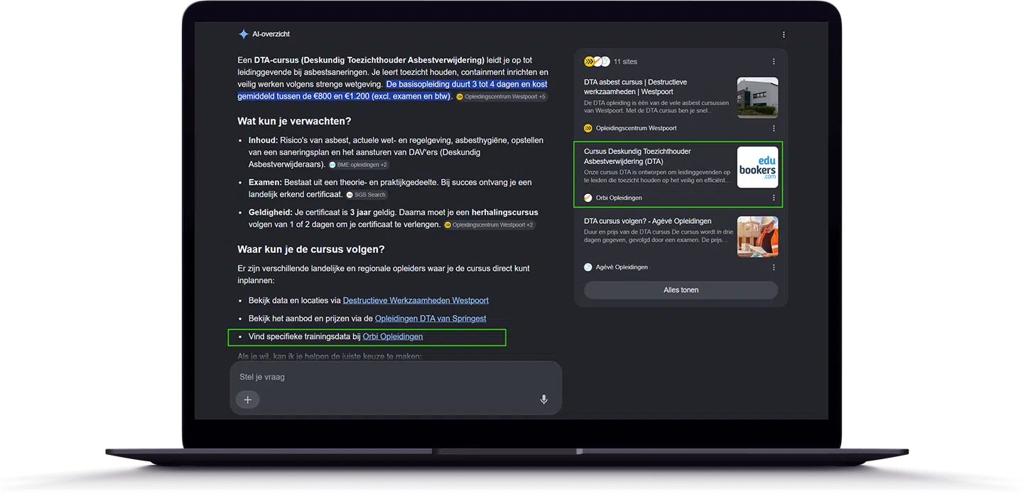Image resolution: width=1023 pixels, height=494 pixels.
Task: Click the Alles tonen button
Action: click(681, 290)
